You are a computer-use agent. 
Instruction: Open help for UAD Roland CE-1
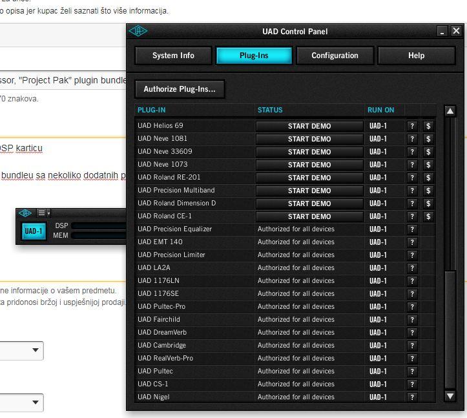[x=412, y=216]
